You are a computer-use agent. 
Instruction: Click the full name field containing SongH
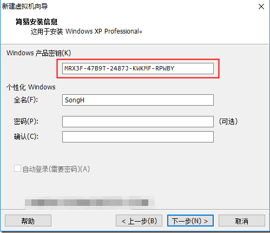tap(138, 100)
